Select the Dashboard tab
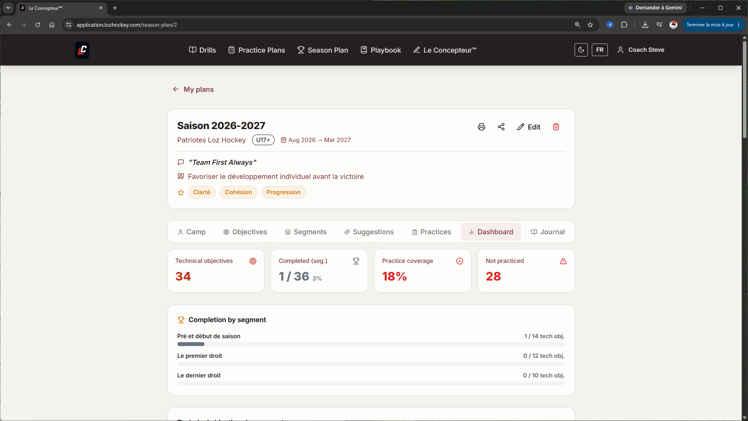 click(x=491, y=232)
